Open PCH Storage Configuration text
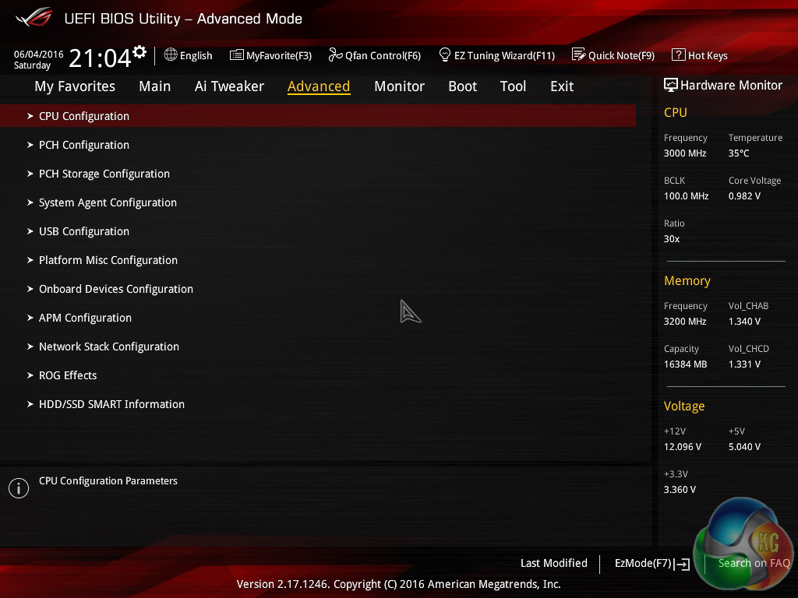Viewport: 798px width, 598px height. pyautogui.click(x=104, y=174)
